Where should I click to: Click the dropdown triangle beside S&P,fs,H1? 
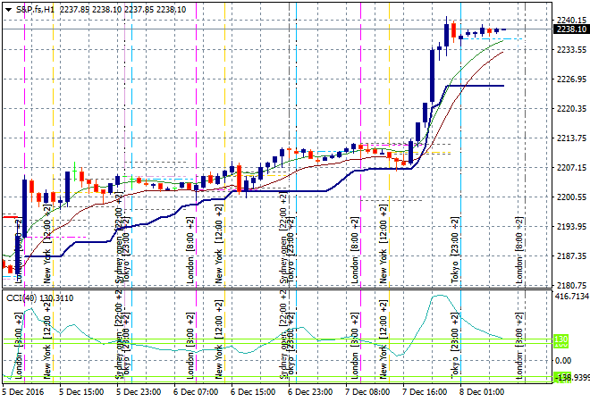tap(8, 9)
